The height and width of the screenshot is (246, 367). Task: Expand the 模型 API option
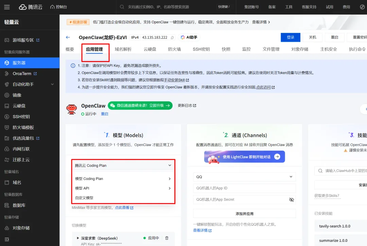pos(123,188)
